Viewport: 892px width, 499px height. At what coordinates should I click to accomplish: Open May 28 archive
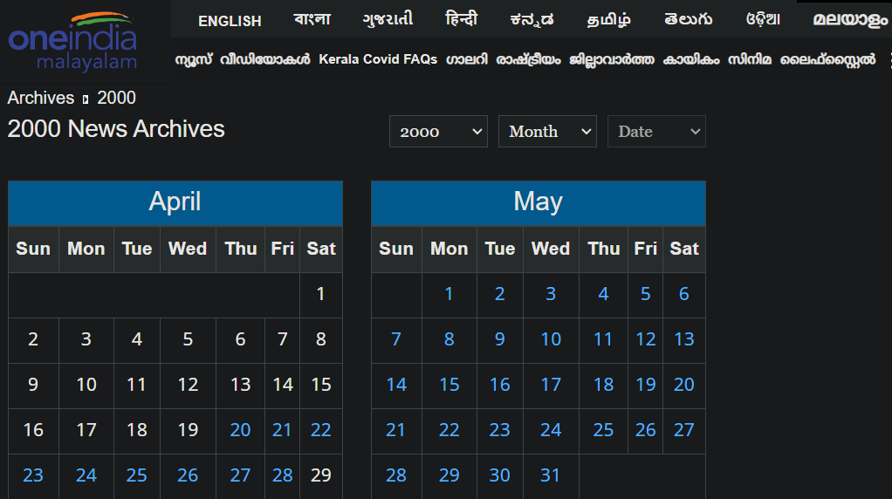[x=396, y=475]
